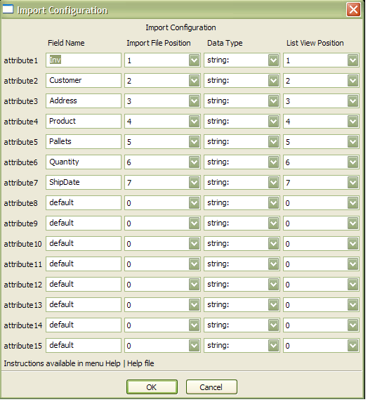The height and width of the screenshot is (402, 368).
Task: Click the Address field name input
Action: [84, 100]
